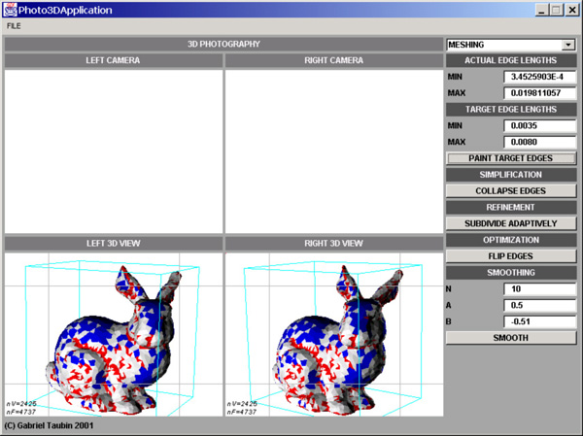Click the OPTIMIZATION section header
Viewport: 583px width, 436px height.
(511, 240)
